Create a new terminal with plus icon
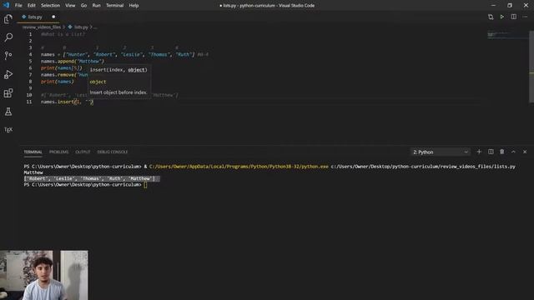This screenshot has height=300, width=534. tap(479, 152)
